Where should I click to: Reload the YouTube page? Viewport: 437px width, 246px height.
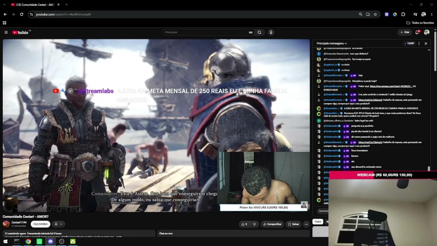22,14
